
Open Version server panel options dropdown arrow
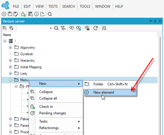151,21
